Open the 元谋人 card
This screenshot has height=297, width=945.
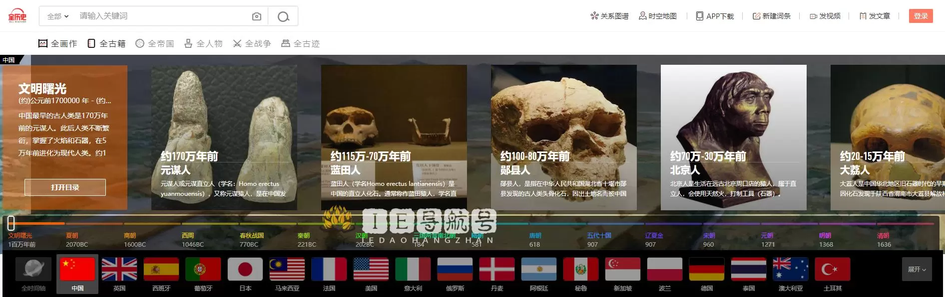(x=224, y=137)
